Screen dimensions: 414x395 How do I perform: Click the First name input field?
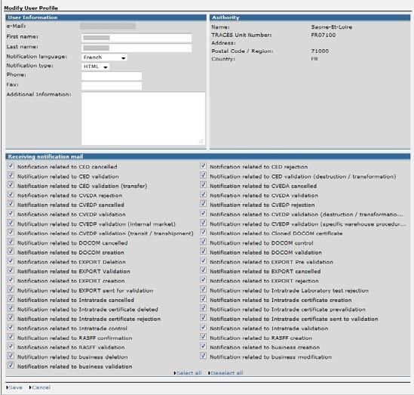pos(136,38)
